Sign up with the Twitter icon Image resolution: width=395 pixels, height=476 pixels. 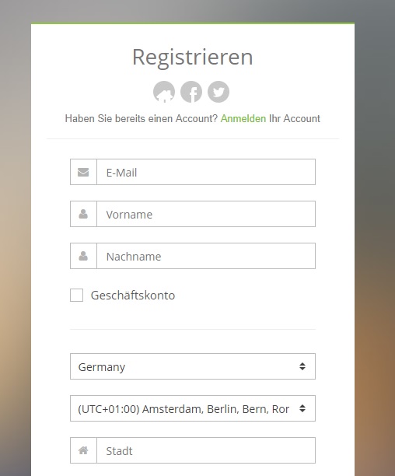pyautogui.click(x=218, y=92)
